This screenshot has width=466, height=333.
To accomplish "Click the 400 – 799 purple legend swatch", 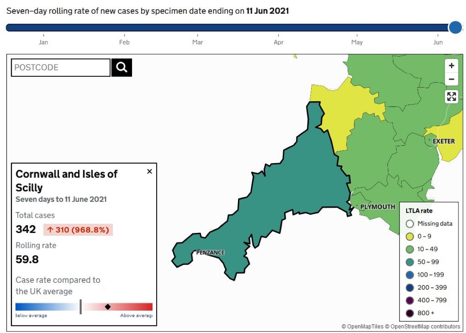I will 410,300.
